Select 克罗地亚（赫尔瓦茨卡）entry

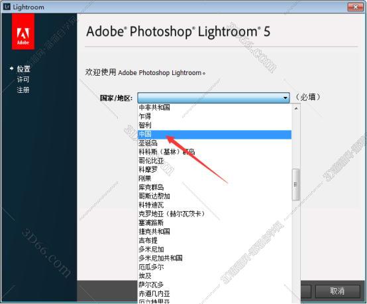pos(215,214)
